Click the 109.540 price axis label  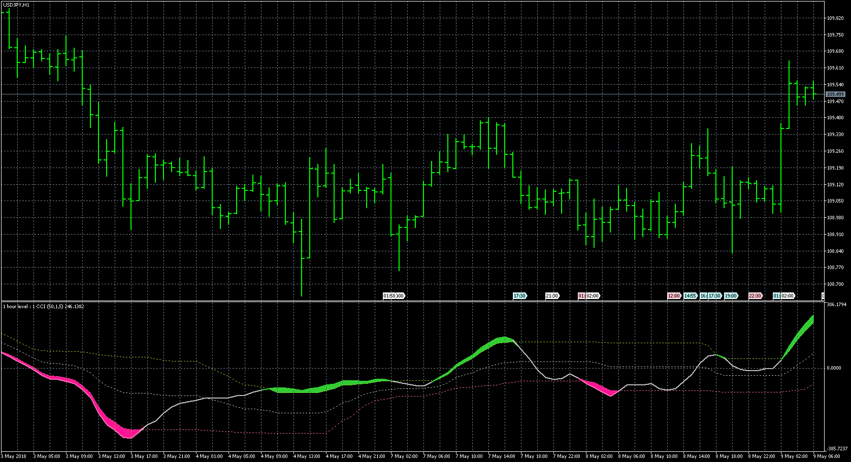pos(835,85)
